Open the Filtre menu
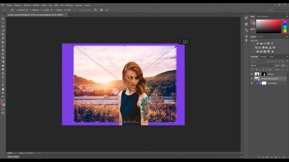Screen dimensions: 289x162 coord(56,5)
